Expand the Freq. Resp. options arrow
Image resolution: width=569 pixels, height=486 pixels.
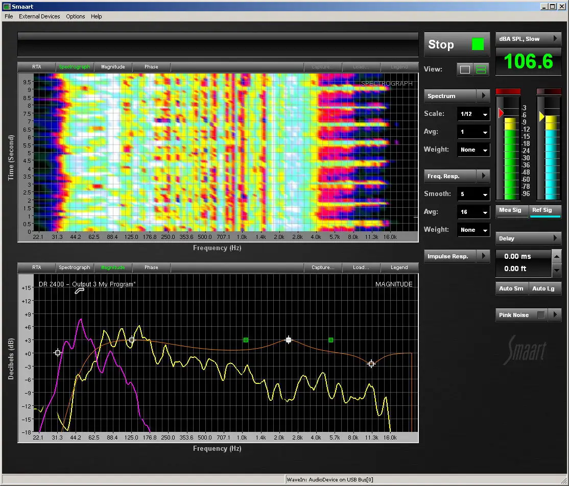click(x=483, y=176)
